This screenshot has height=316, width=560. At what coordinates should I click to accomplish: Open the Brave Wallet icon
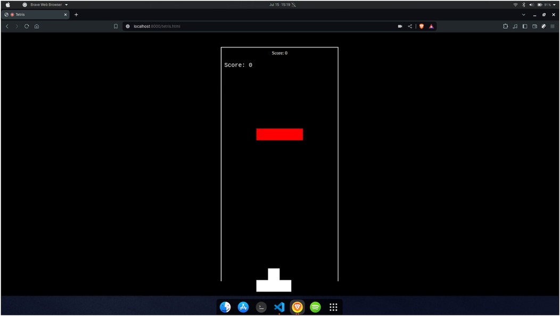pyautogui.click(x=534, y=26)
